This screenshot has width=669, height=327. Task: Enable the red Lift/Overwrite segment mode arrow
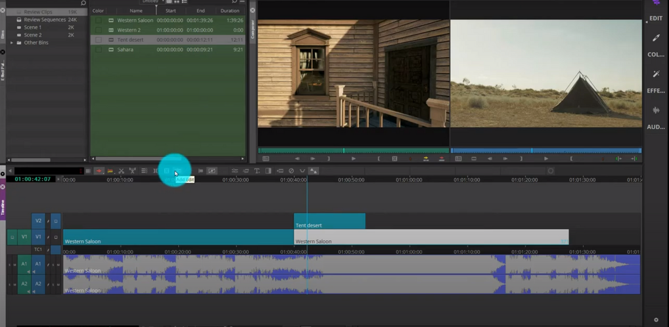(99, 171)
